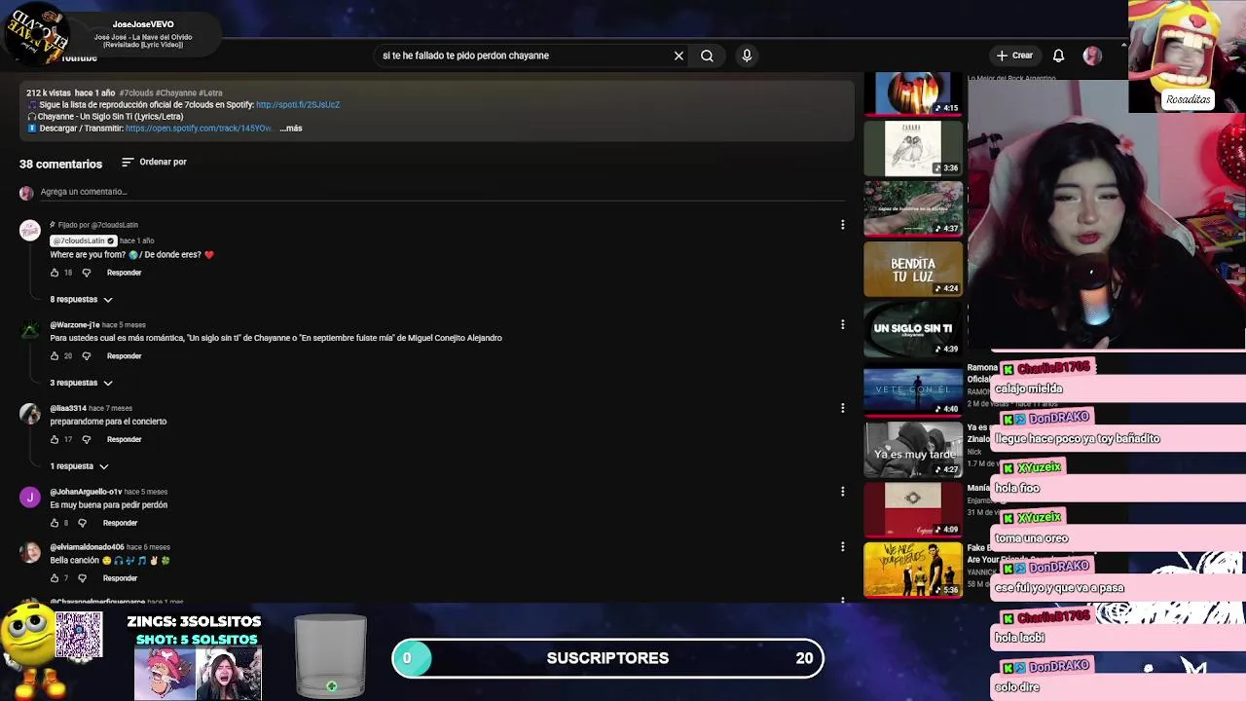Open @elviamaldonado406 user profile
This screenshot has width=1246, height=701.
click(x=87, y=548)
